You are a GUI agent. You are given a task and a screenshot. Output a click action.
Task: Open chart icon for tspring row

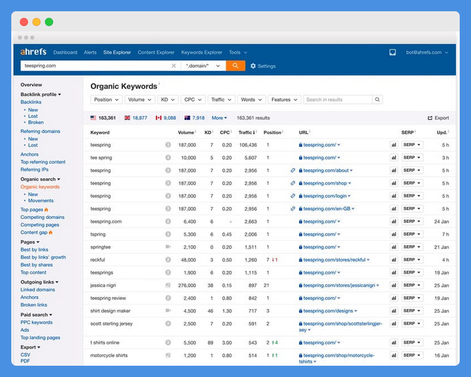pos(393,235)
